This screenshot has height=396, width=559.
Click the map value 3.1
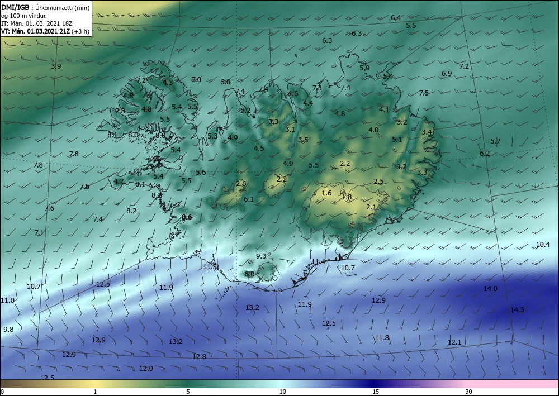click(x=290, y=129)
